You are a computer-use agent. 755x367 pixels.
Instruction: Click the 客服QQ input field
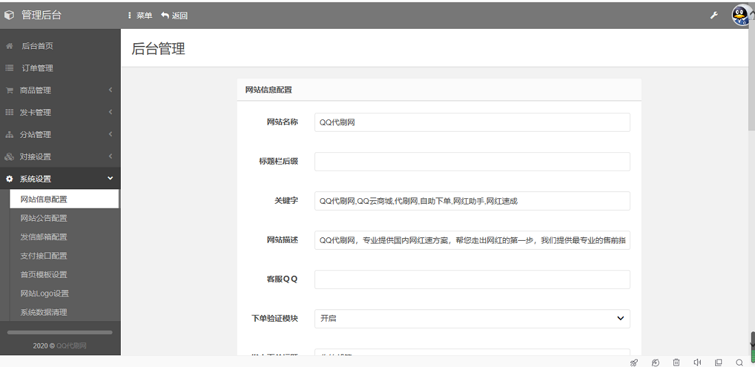click(472, 279)
